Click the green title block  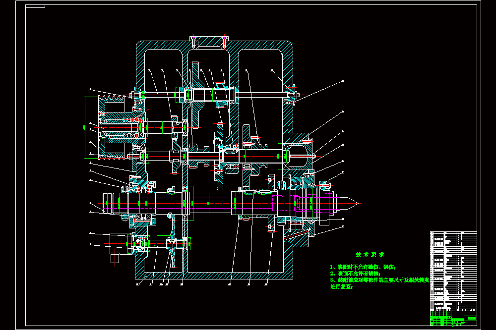pos(453,318)
